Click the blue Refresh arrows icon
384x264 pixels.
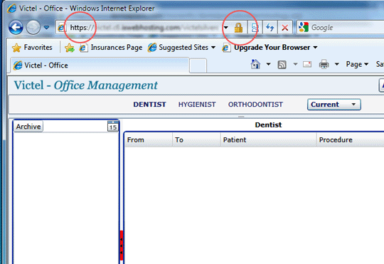point(270,28)
